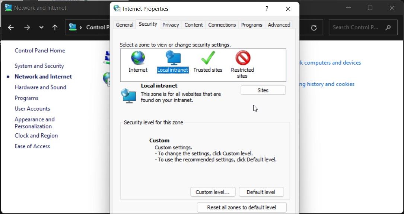Click Reset all zones to default level
404x214 pixels.
[x=241, y=207]
